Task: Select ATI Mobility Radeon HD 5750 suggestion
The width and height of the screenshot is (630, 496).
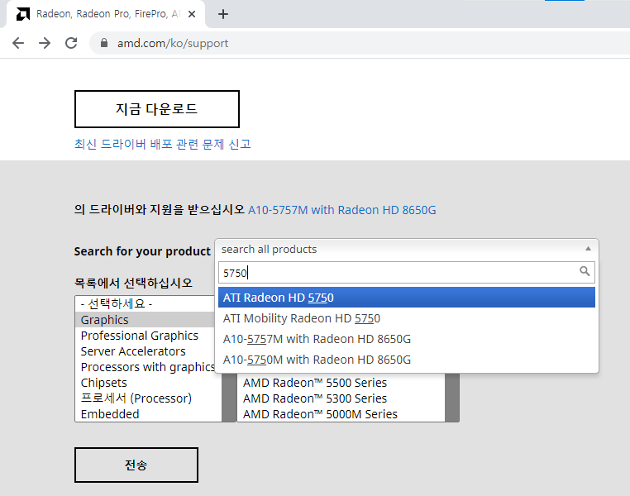Action: coord(407,318)
